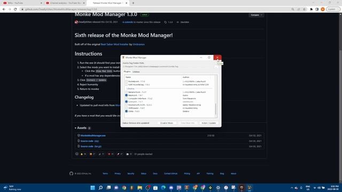This screenshot has width=342, height=192.
Task: Click the Name column header
Action: pyautogui.click(x=128, y=77)
